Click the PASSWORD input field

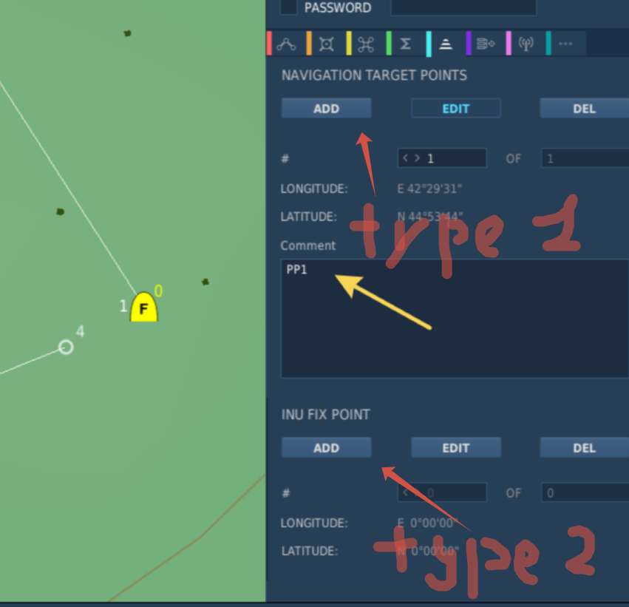coord(463,7)
